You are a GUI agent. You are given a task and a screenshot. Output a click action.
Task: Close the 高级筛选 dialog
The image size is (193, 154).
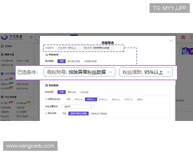[x=171, y=41]
